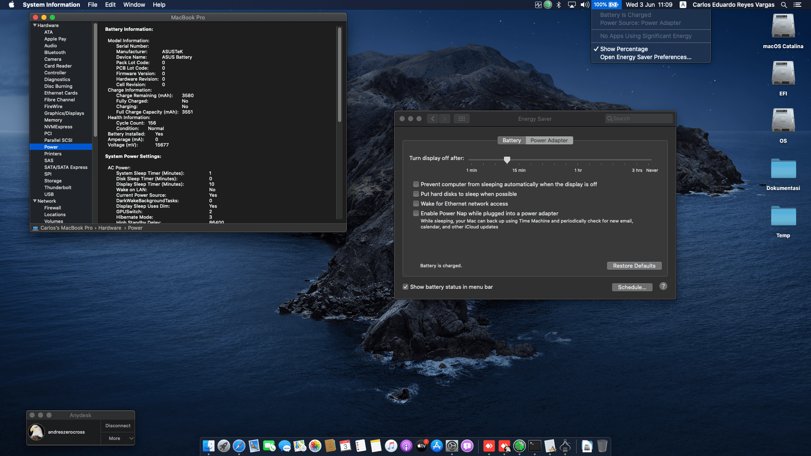Open the Help menu

159,5
